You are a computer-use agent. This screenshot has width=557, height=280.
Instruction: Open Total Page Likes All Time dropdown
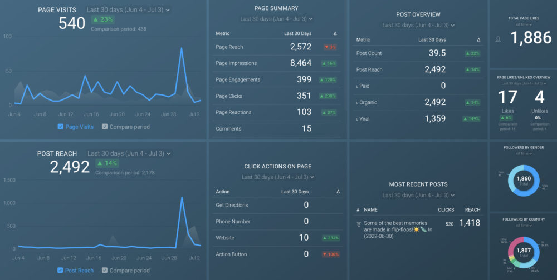pos(524,24)
